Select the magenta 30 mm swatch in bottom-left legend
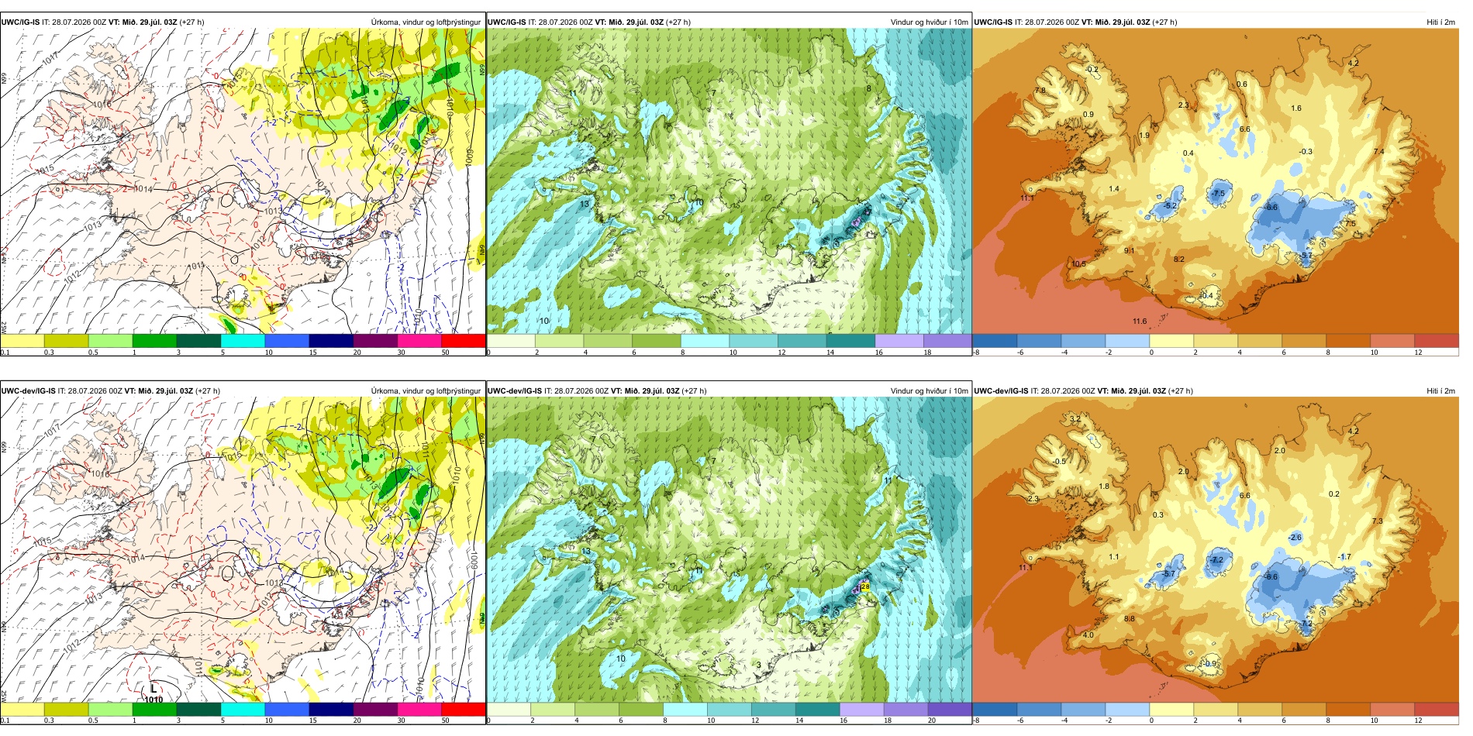The height and width of the screenshot is (736, 1473). [x=419, y=709]
